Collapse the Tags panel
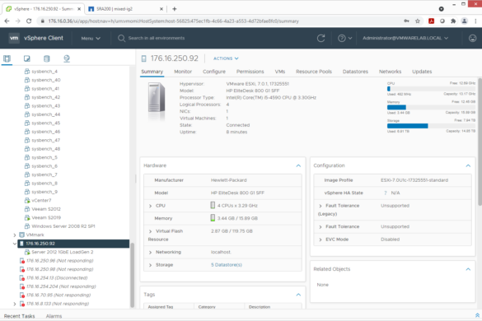 (x=298, y=295)
